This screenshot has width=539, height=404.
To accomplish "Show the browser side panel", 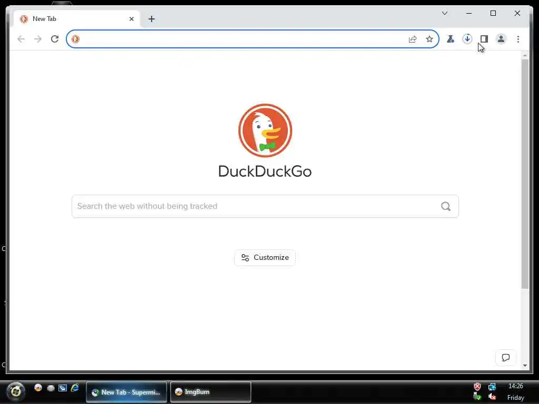I will tap(484, 39).
